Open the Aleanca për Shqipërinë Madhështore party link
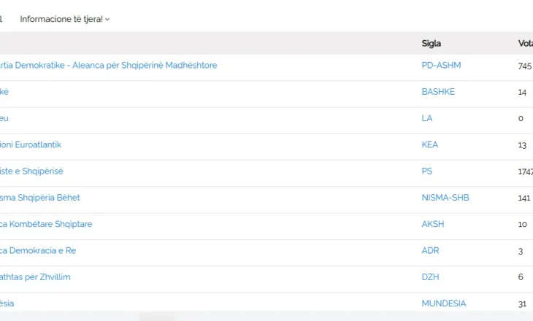This screenshot has width=533, height=321. [x=109, y=65]
